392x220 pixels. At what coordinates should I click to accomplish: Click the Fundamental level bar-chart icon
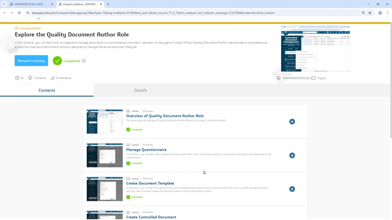pos(52,78)
